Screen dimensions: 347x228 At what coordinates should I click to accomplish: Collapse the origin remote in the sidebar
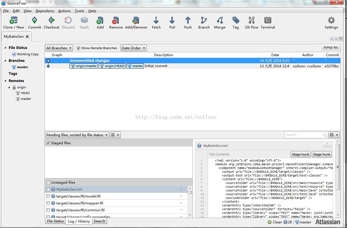(x=10, y=87)
